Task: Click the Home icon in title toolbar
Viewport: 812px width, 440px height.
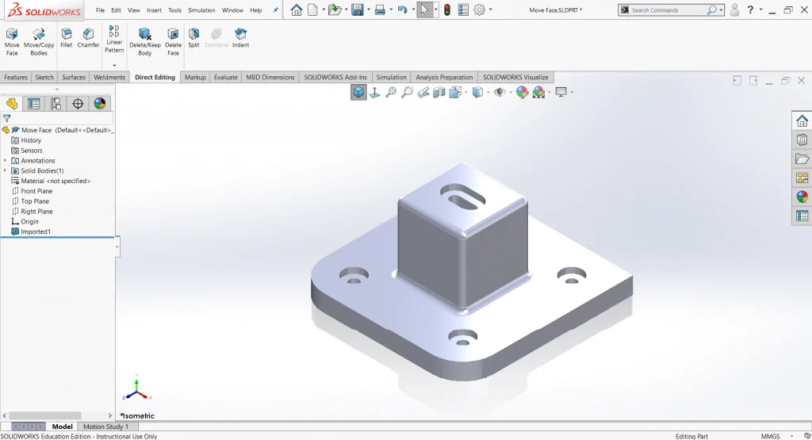Action: click(297, 10)
